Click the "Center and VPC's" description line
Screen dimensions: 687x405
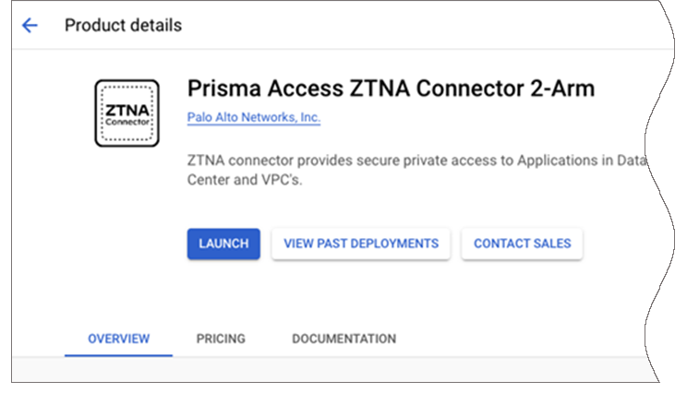pos(245,180)
